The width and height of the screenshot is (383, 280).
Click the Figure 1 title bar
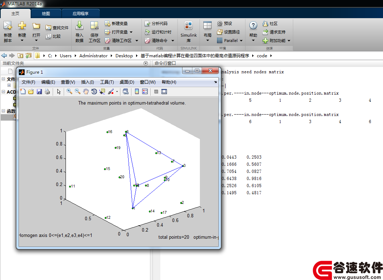100,72
